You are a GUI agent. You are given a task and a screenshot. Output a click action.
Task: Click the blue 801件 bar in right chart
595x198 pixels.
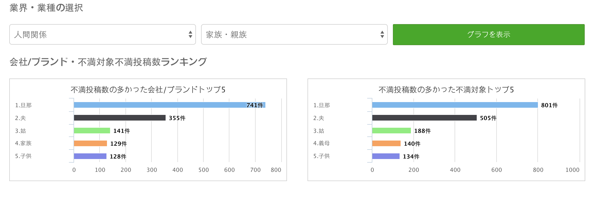[x=455, y=105]
